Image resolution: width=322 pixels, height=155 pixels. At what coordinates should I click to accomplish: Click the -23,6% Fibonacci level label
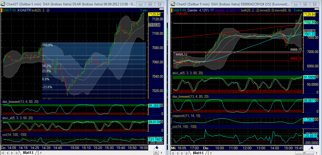point(47,87)
